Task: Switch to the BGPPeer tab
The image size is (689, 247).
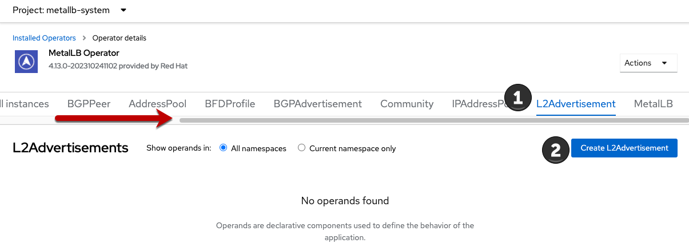Action: tap(89, 104)
